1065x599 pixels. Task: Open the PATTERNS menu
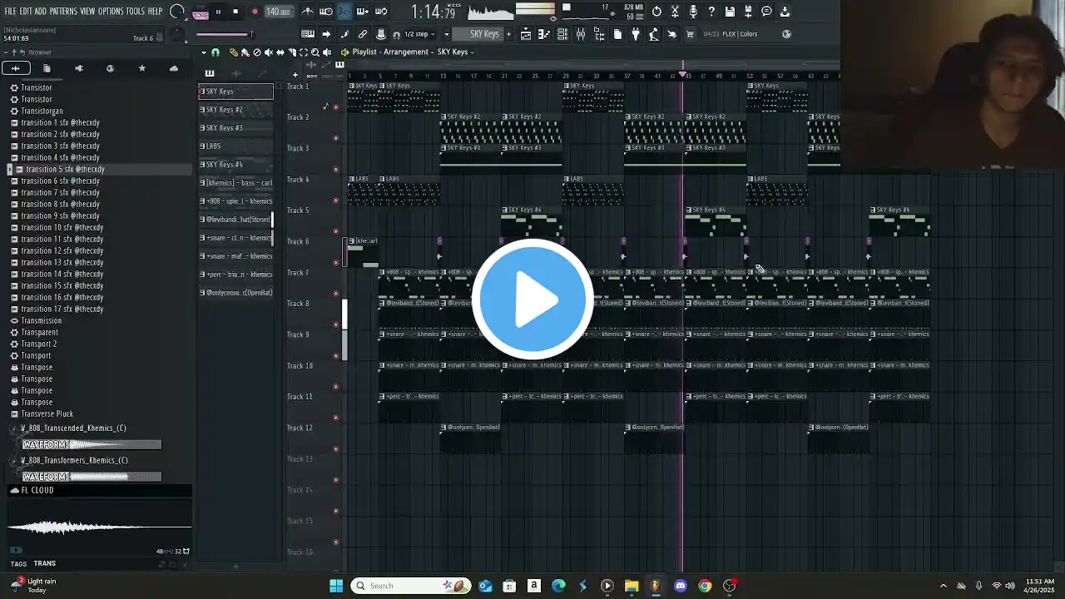tap(63, 12)
